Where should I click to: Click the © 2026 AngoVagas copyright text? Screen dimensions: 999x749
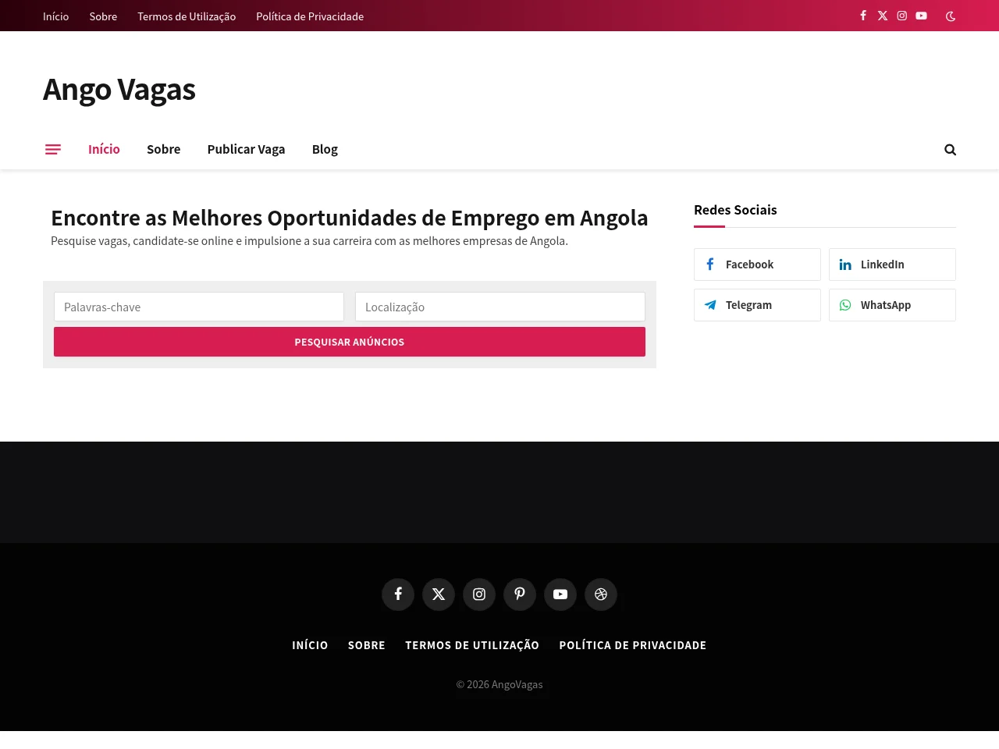point(499,684)
